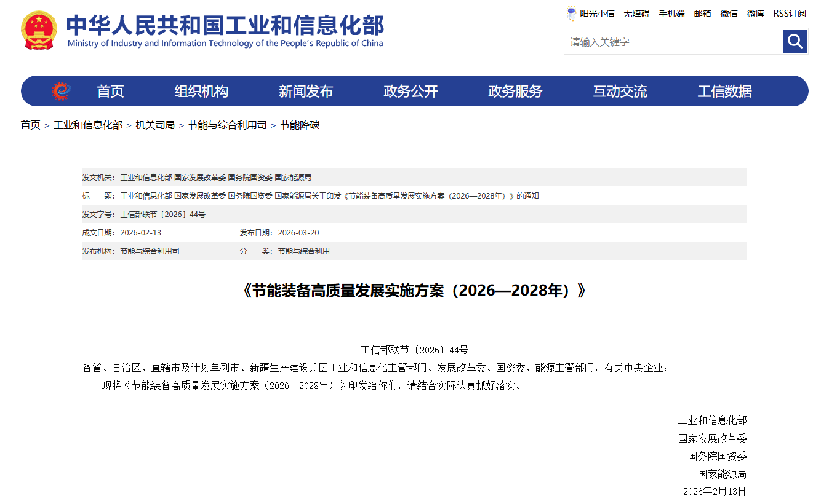This screenshot has height=504, width=821.
Task: Go to 新闻发布 section
Action: click(305, 92)
